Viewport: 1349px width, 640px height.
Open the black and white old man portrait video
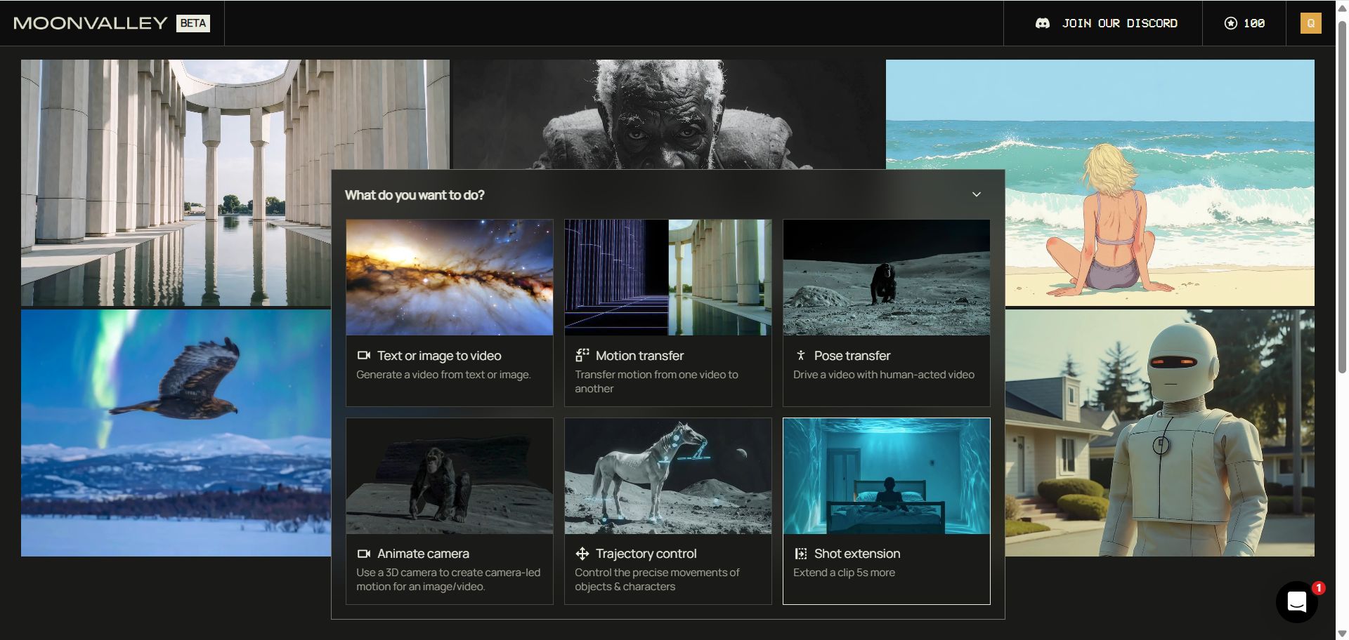(x=667, y=114)
